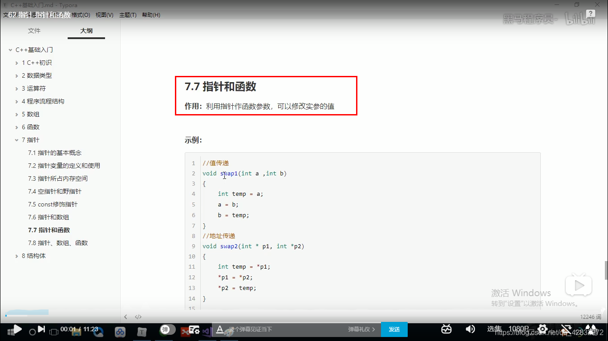Screen dimensions: 608x341
Task: Open Task View on the taskbar
Action: (54, 332)
